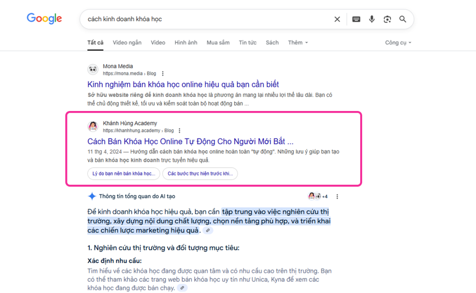Switch to Sách tab
The height and width of the screenshot is (293, 476).
pos(272,42)
